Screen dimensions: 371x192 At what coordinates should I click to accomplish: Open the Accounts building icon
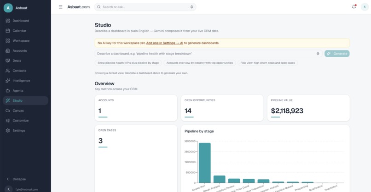(8, 51)
